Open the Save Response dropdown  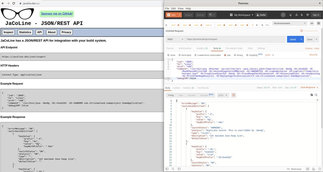pos(310,87)
